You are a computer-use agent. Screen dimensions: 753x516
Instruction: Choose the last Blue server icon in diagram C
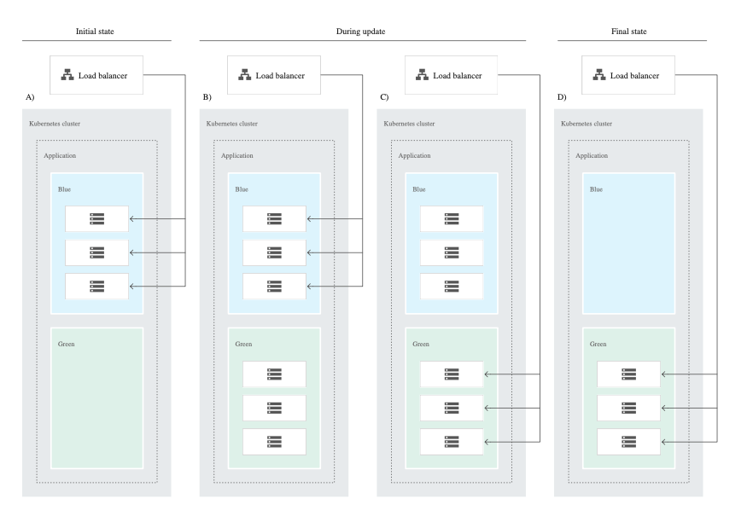[452, 287]
